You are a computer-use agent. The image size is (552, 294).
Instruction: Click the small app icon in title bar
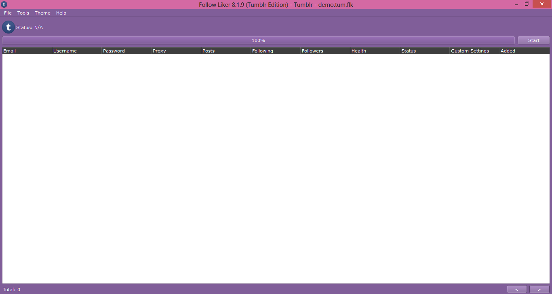point(4,4)
